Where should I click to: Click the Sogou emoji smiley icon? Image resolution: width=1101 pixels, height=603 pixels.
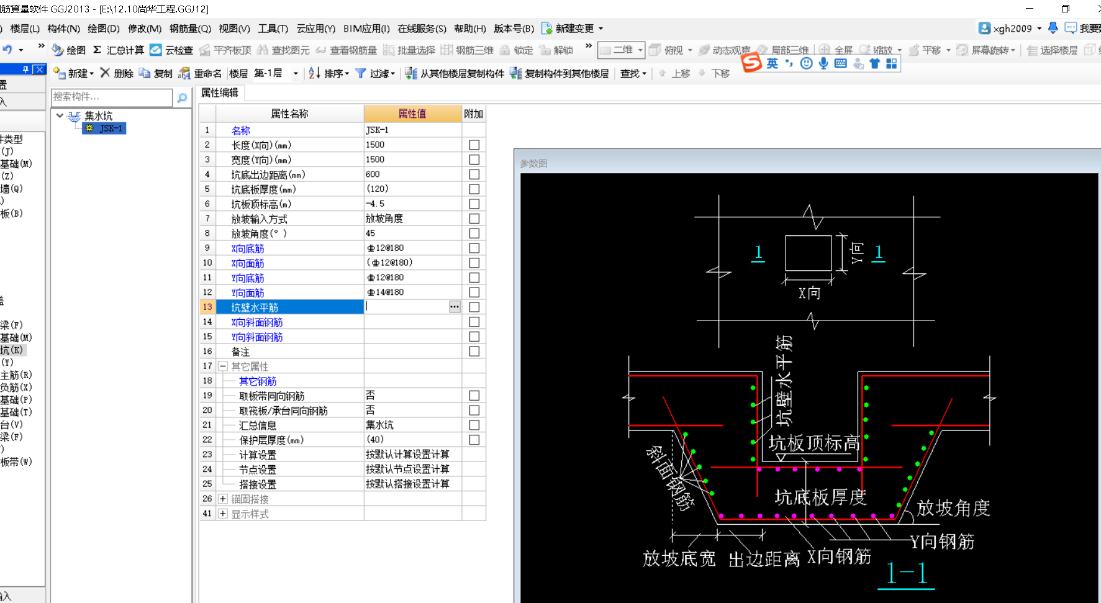806,63
